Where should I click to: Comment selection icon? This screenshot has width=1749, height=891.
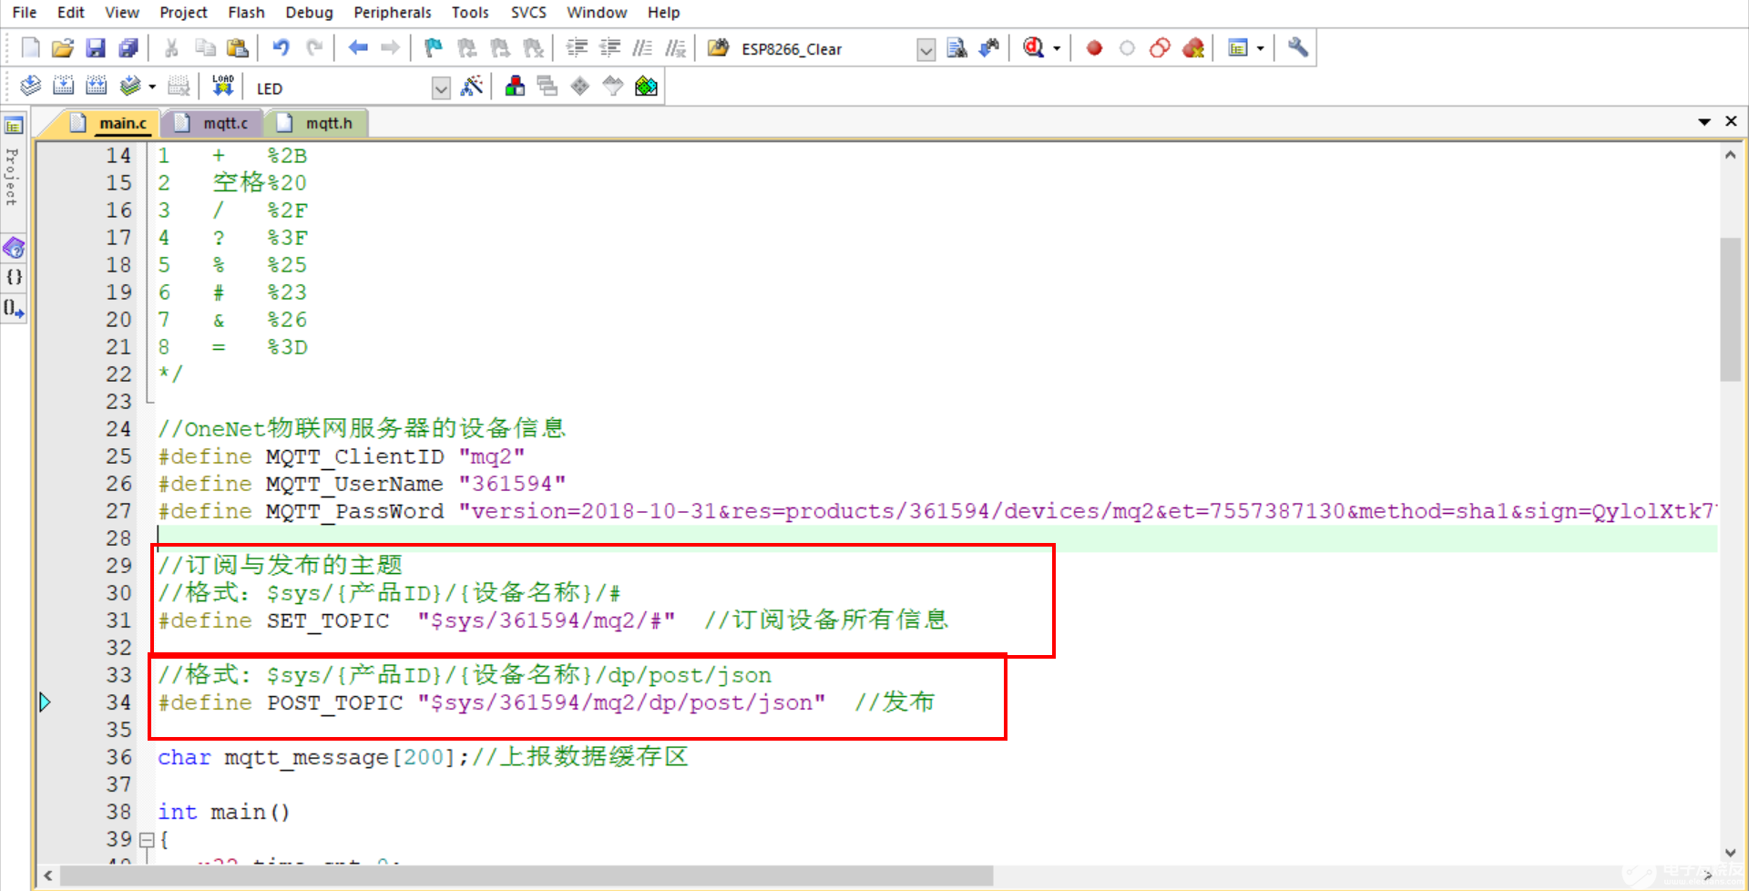(642, 48)
